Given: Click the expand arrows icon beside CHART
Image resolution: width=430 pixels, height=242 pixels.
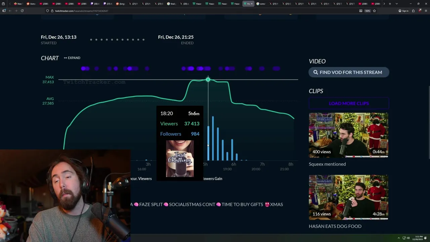Looking at the screenshot, I should [66, 58].
